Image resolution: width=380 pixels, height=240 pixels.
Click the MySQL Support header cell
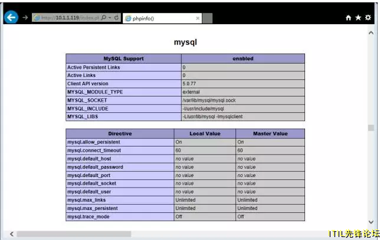pos(123,58)
